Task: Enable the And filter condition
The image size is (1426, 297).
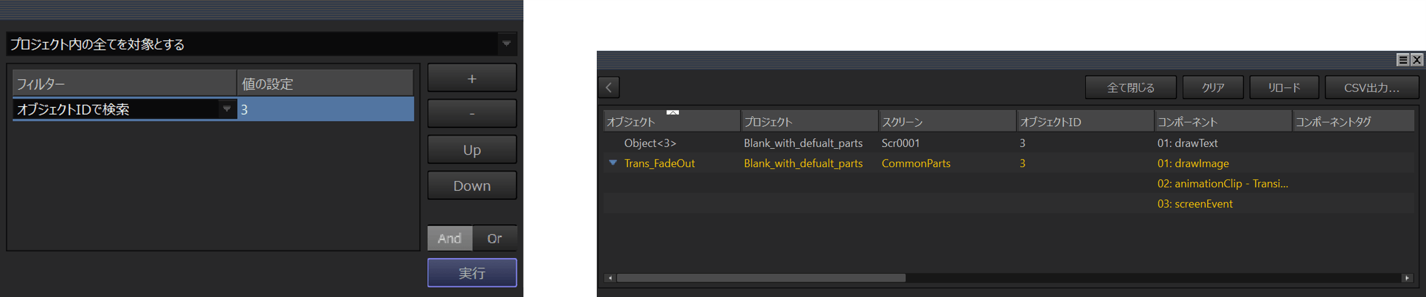Action: [450, 239]
